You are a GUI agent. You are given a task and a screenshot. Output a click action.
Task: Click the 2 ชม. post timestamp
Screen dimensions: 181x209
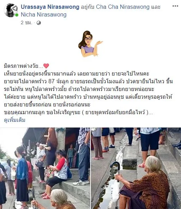tap(26, 23)
